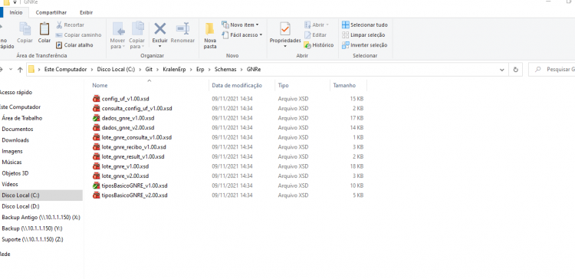575x279 pixels.
Task: Expand the chevron after Schemas in path
Action: click(x=242, y=69)
